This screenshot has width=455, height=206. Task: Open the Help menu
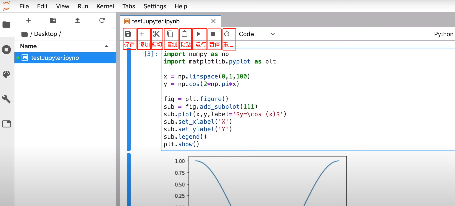181,6
